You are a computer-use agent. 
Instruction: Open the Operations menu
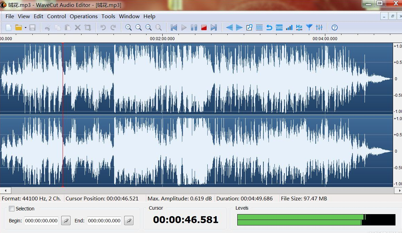pos(84,16)
